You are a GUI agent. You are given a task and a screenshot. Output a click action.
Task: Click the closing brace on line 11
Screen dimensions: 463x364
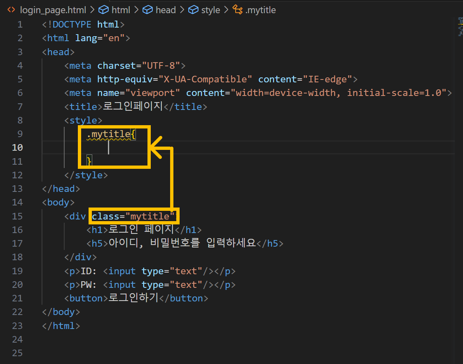89,161
